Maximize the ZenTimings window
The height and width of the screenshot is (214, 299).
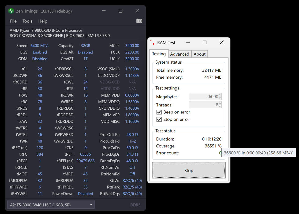121,11
